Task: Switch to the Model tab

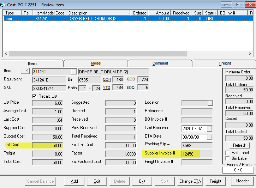Action: coord(96,63)
